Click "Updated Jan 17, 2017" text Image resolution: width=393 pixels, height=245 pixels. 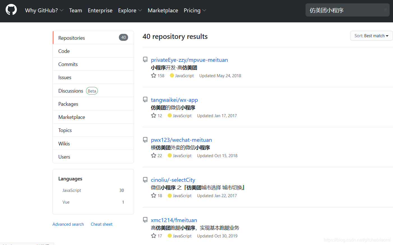[x=217, y=116]
